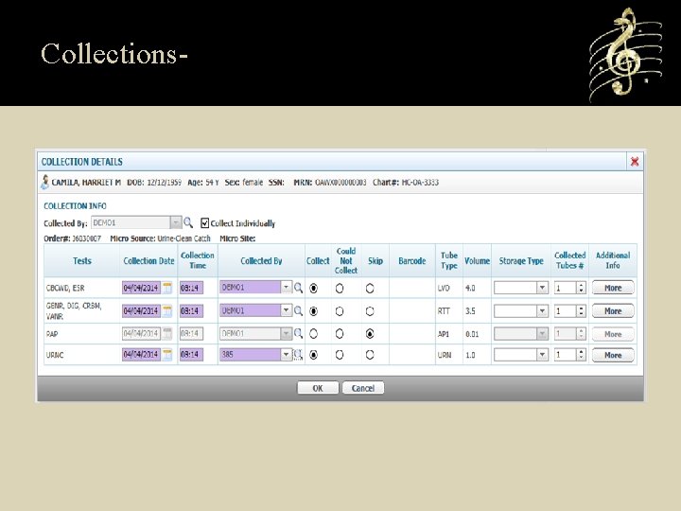
Task: Select Skip radio for PAP
Action: coord(370,334)
